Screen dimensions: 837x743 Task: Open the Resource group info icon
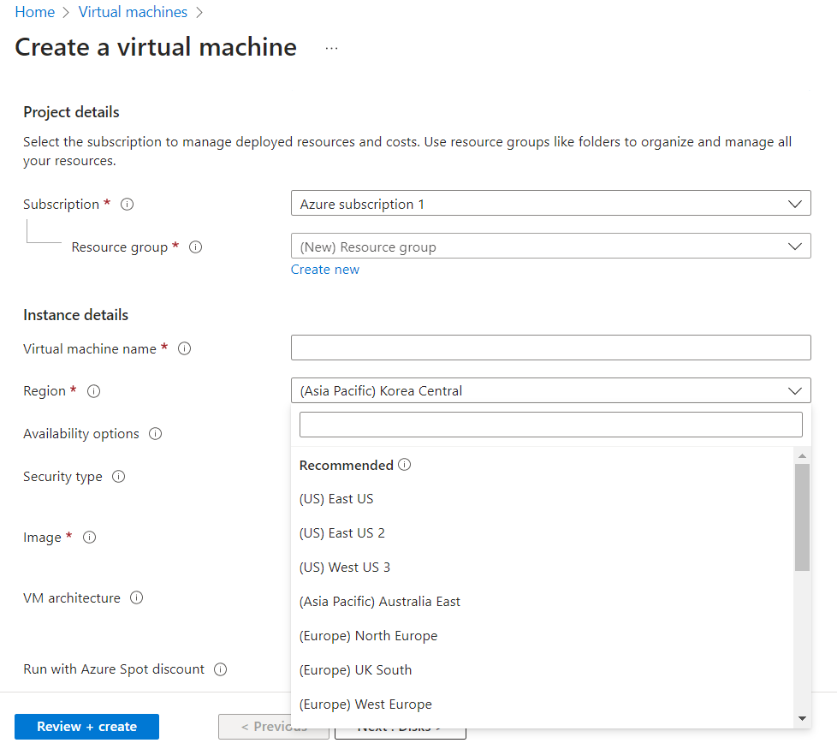196,247
